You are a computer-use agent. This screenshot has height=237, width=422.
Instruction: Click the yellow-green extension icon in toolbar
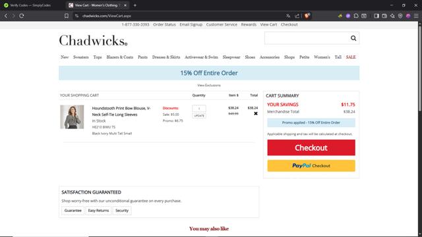(x=340, y=16)
